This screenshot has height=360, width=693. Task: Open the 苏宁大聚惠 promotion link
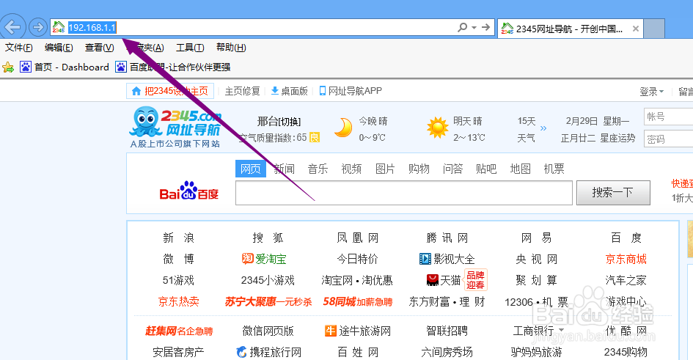268,301
